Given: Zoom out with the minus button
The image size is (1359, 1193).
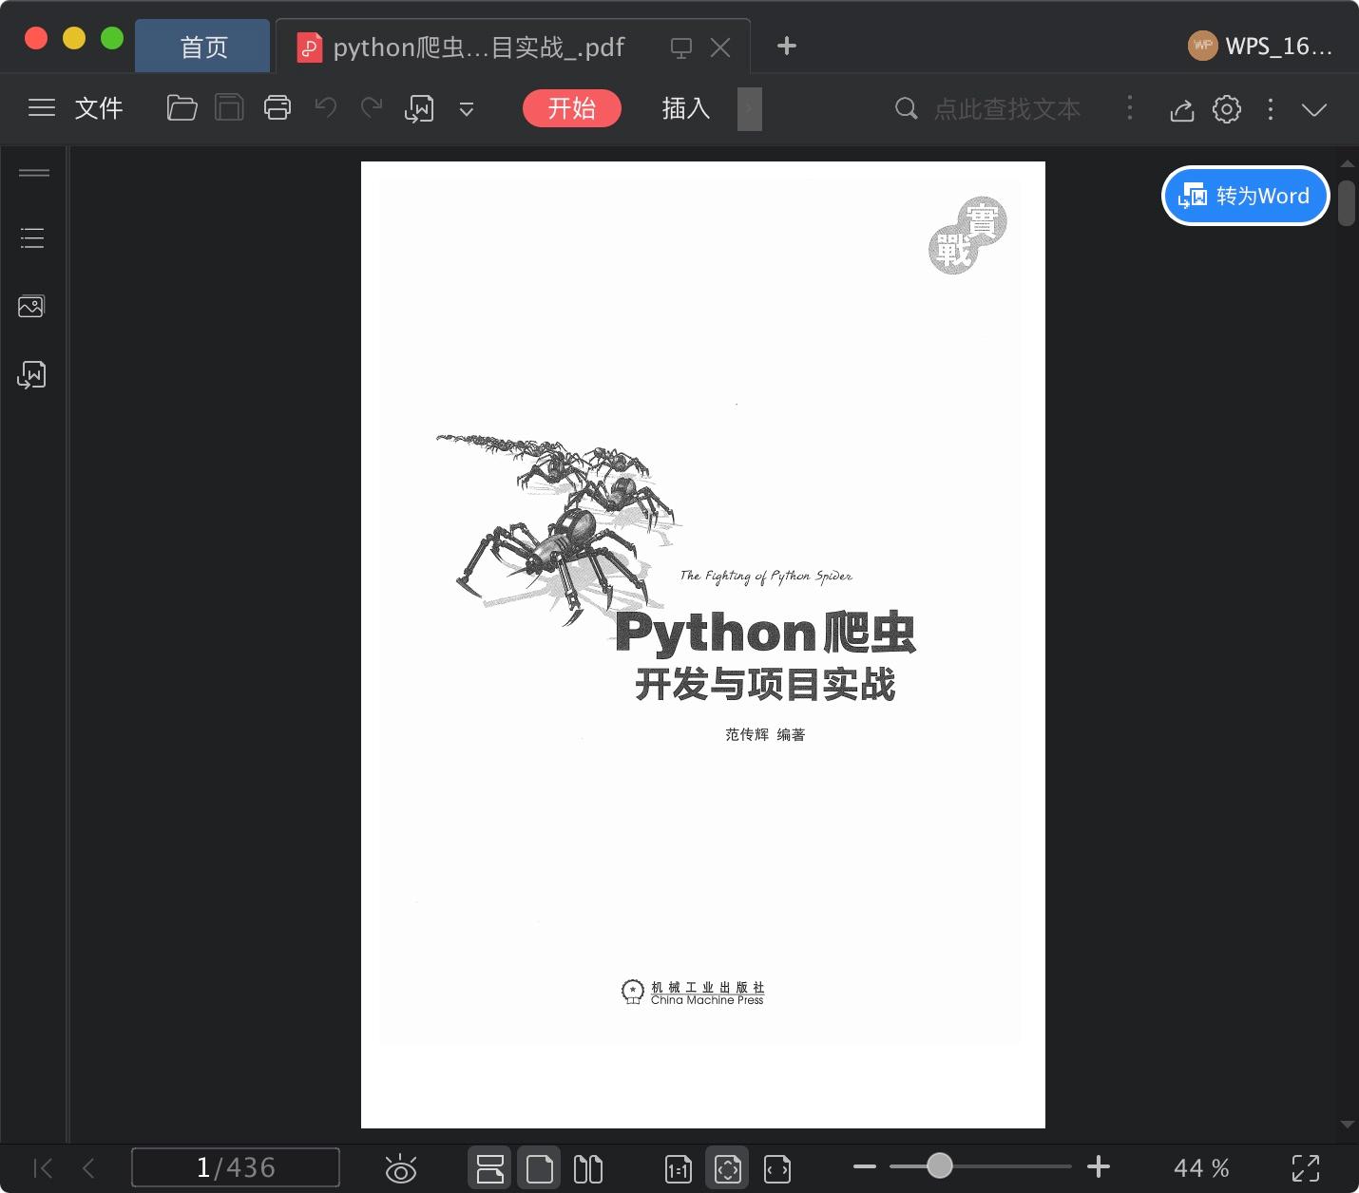Looking at the screenshot, I should point(865,1166).
